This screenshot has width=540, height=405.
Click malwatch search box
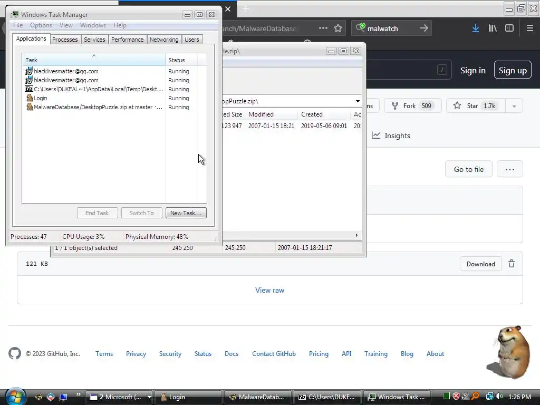point(391,28)
